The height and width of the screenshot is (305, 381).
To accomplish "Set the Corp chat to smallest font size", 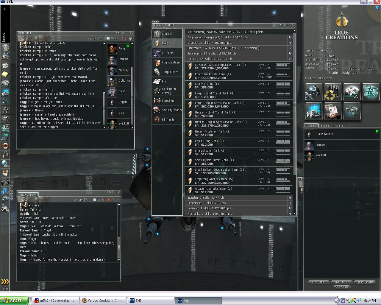I will tap(90, 39).
